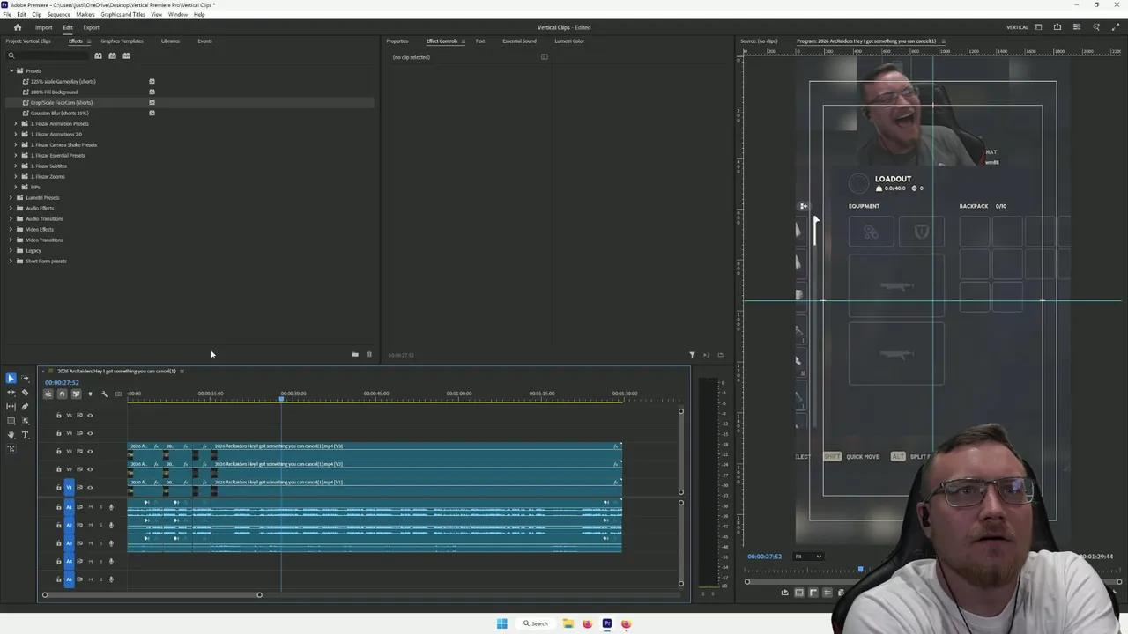Click the YUV Effects filter icon
This screenshot has height=634, width=1128.
pos(126,55)
